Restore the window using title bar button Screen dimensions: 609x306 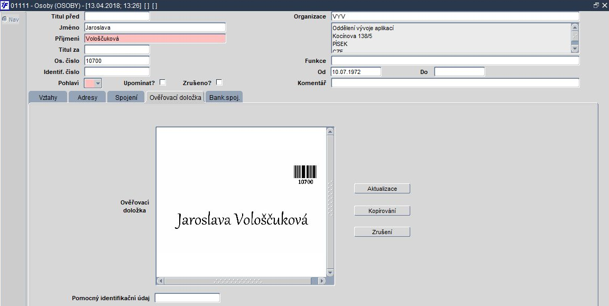(x=596, y=5)
